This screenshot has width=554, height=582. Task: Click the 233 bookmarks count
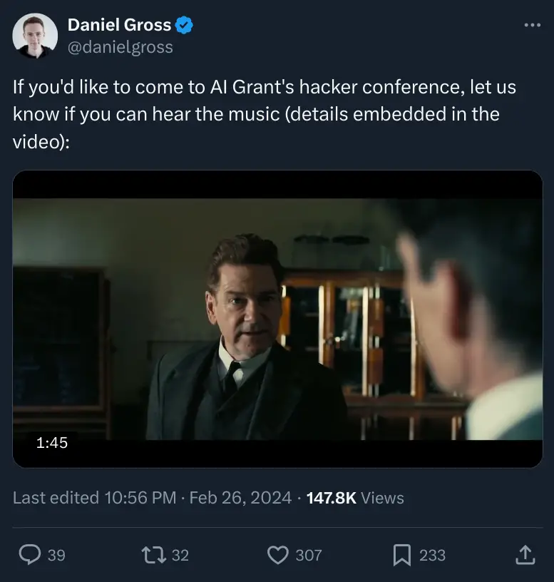(x=432, y=555)
